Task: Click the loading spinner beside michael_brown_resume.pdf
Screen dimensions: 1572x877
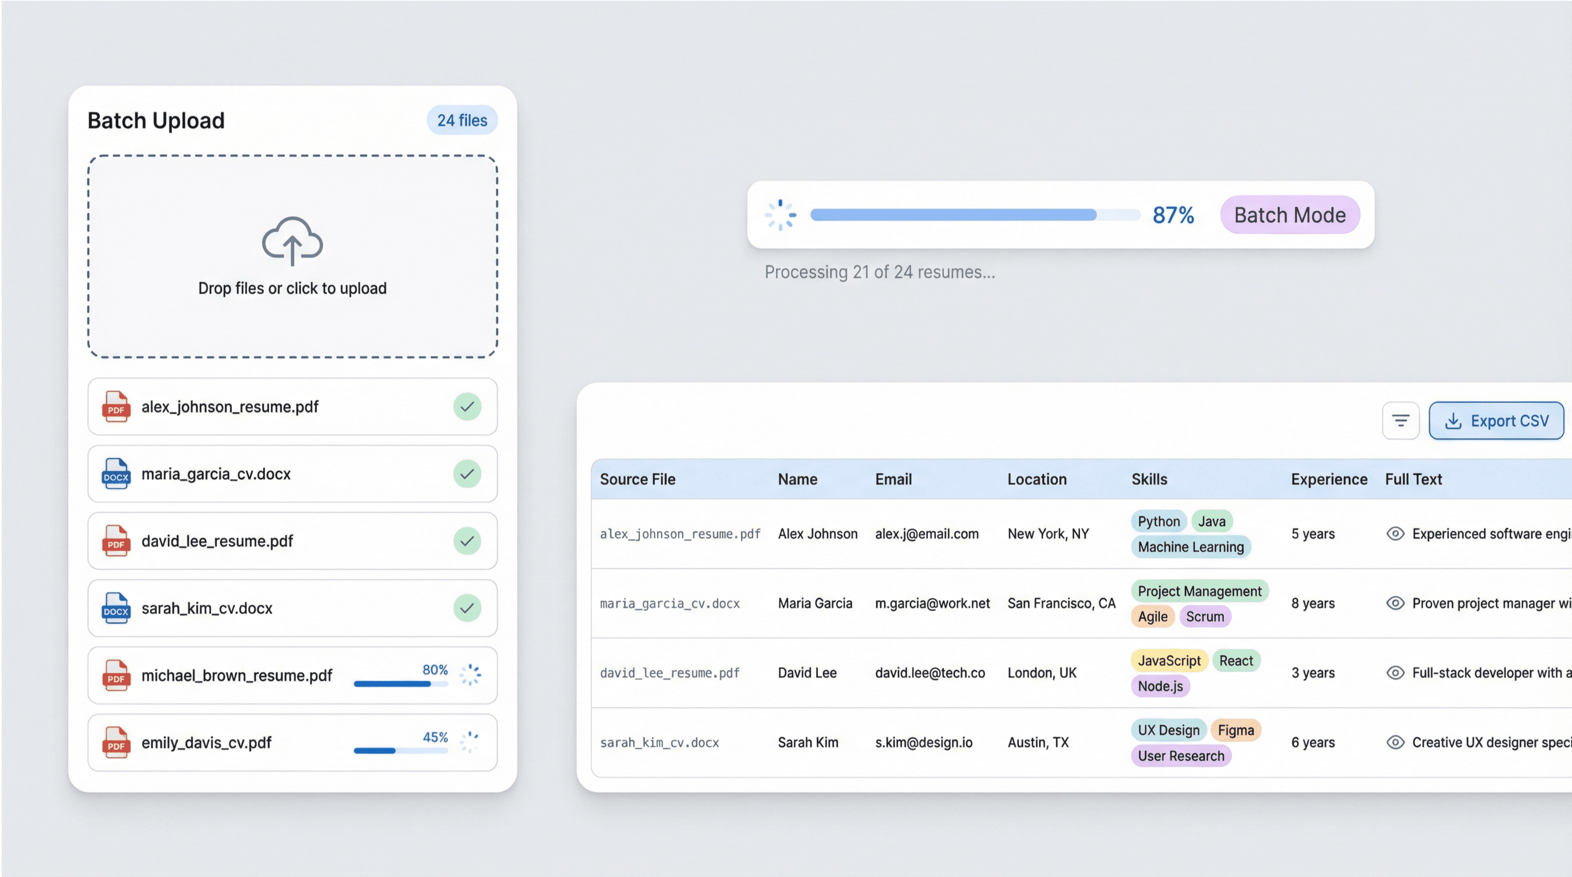Action: coord(469,675)
